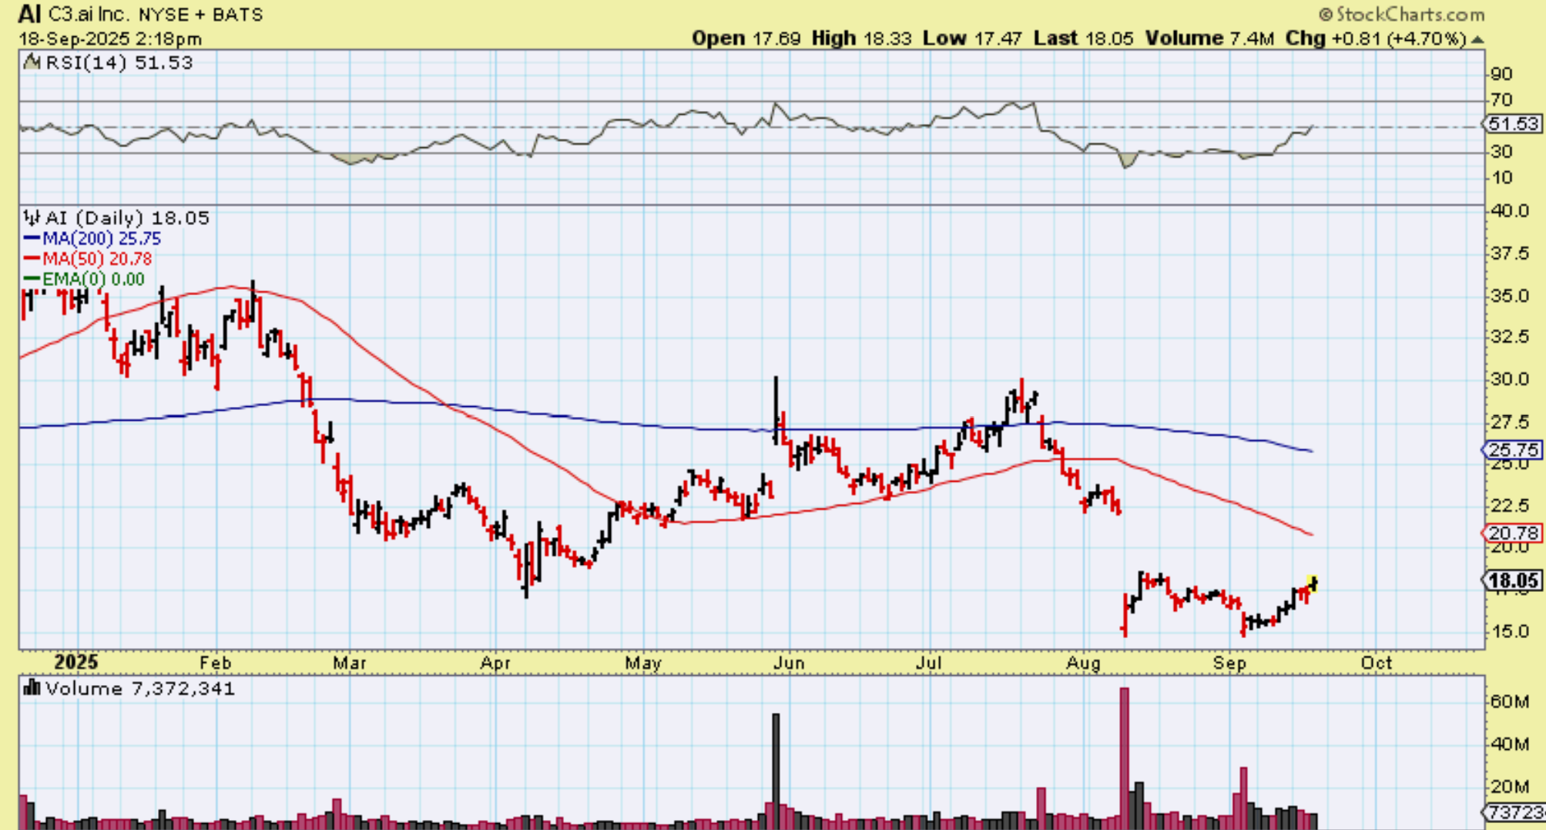Click the Sep label on the time axis

click(1229, 663)
